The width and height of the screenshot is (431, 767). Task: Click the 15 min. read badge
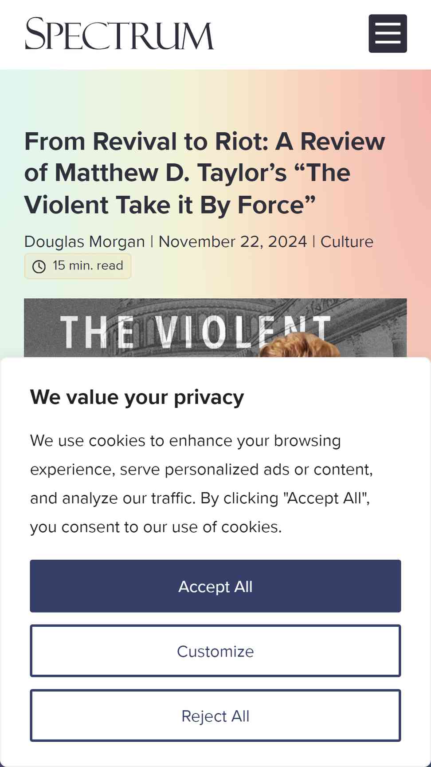78,266
